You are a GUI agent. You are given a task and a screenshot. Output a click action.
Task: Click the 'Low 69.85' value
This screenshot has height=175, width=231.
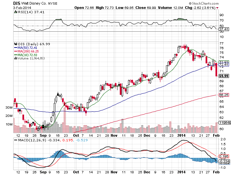coord(124,8)
